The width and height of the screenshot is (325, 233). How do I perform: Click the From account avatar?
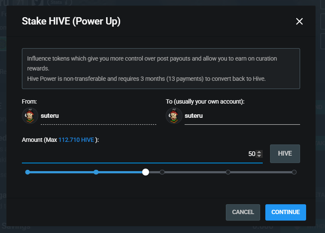30,116
